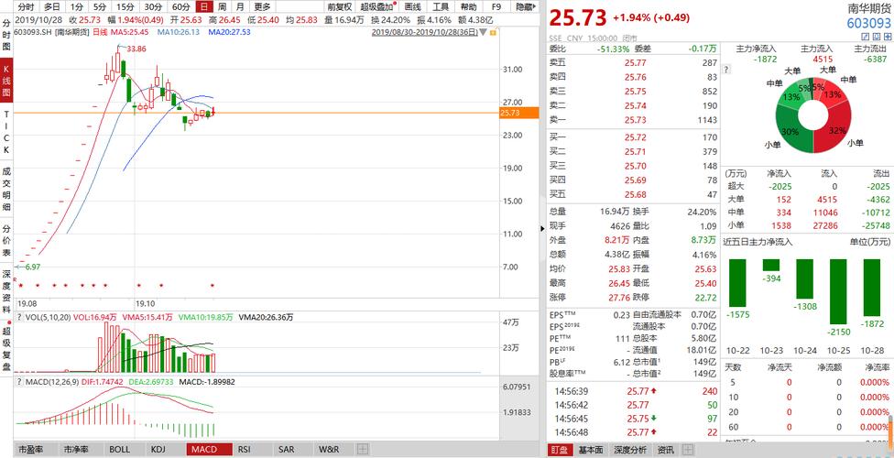Open the 超级叠加 overlay dropdown
Image resolution: width=894 pixels, height=458 pixels.
coord(376,6)
